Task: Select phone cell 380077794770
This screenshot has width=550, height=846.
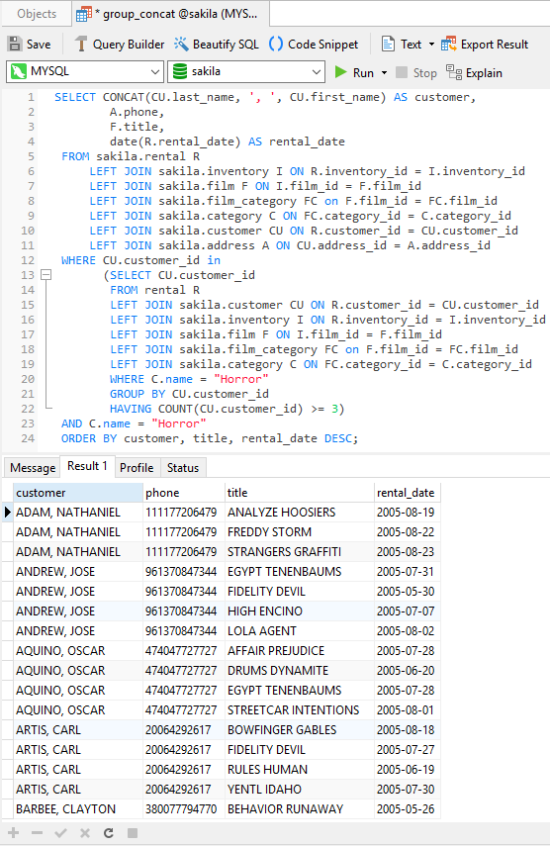Action: (x=184, y=808)
